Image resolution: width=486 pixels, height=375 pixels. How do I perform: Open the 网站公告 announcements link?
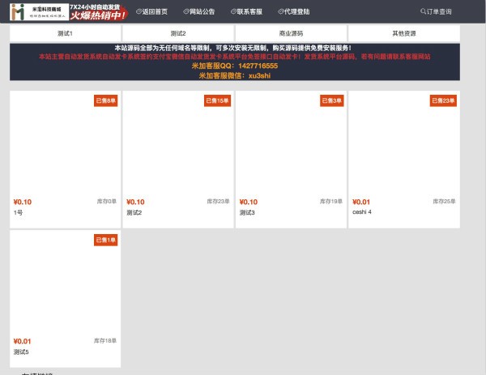click(199, 12)
